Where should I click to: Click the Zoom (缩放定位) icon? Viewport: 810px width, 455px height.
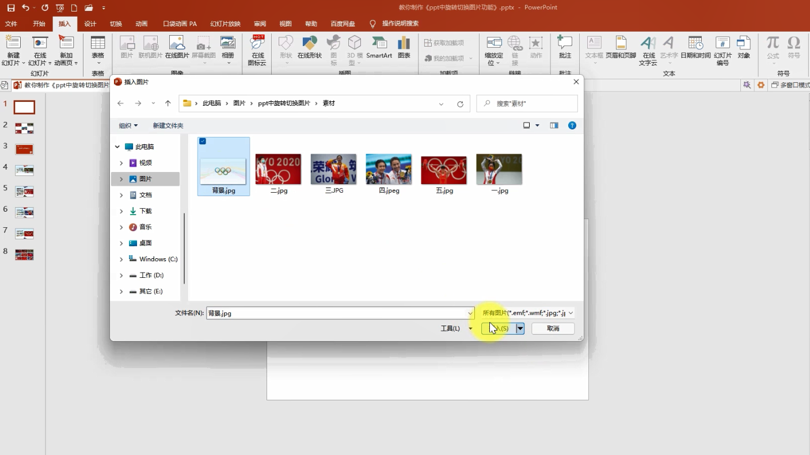(x=494, y=51)
